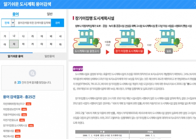Screen dimensions: 196x139
Task: Open the 장기미집행 도시계획시설 term link
Action: tap(15, 126)
